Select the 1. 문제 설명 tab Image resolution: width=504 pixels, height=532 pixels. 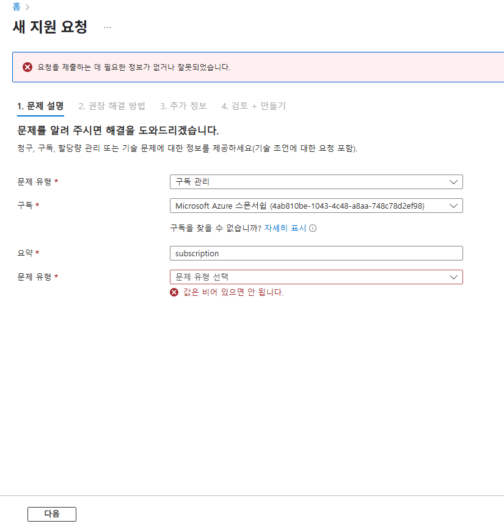(x=40, y=106)
